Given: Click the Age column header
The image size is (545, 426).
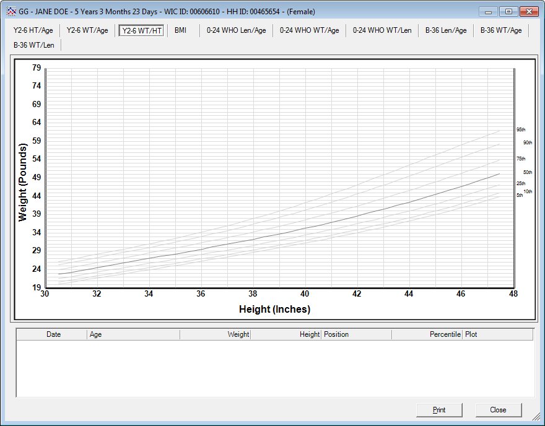Looking at the screenshot, I should (133, 334).
